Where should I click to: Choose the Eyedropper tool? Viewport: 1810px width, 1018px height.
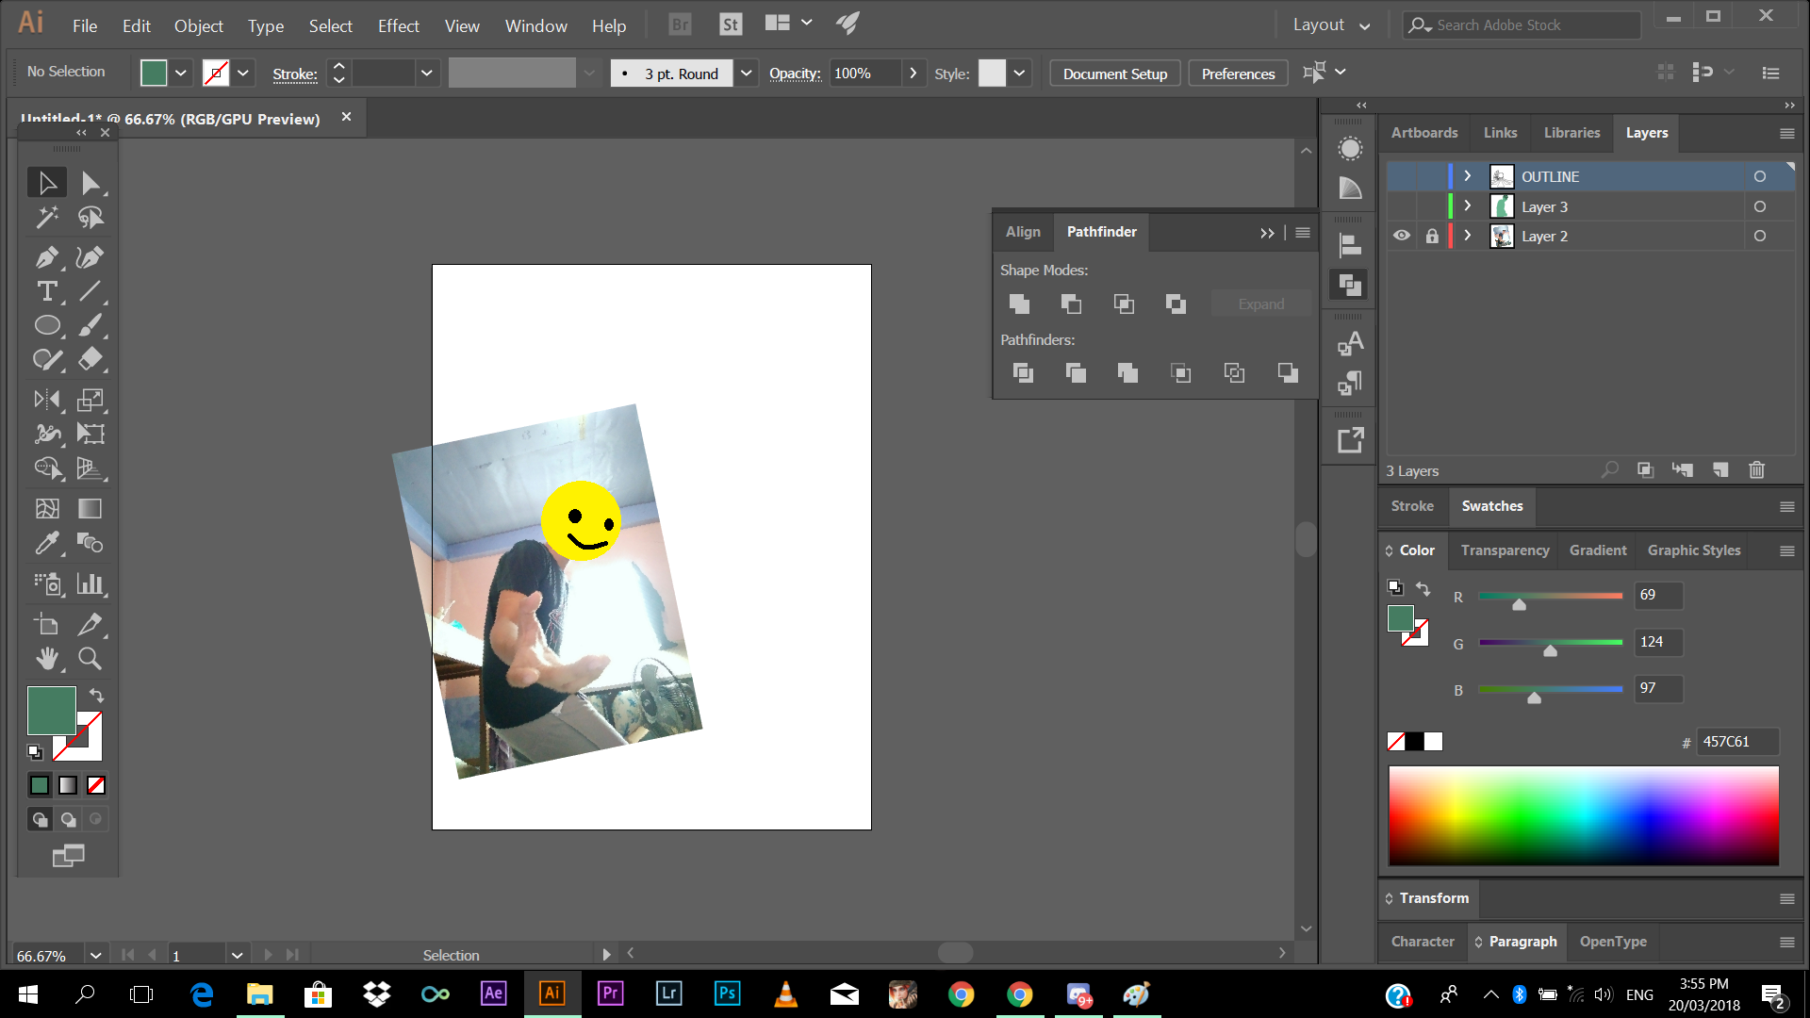pyautogui.click(x=46, y=543)
